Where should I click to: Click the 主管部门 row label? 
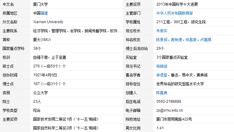pyautogui.click(x=133, y=13)
